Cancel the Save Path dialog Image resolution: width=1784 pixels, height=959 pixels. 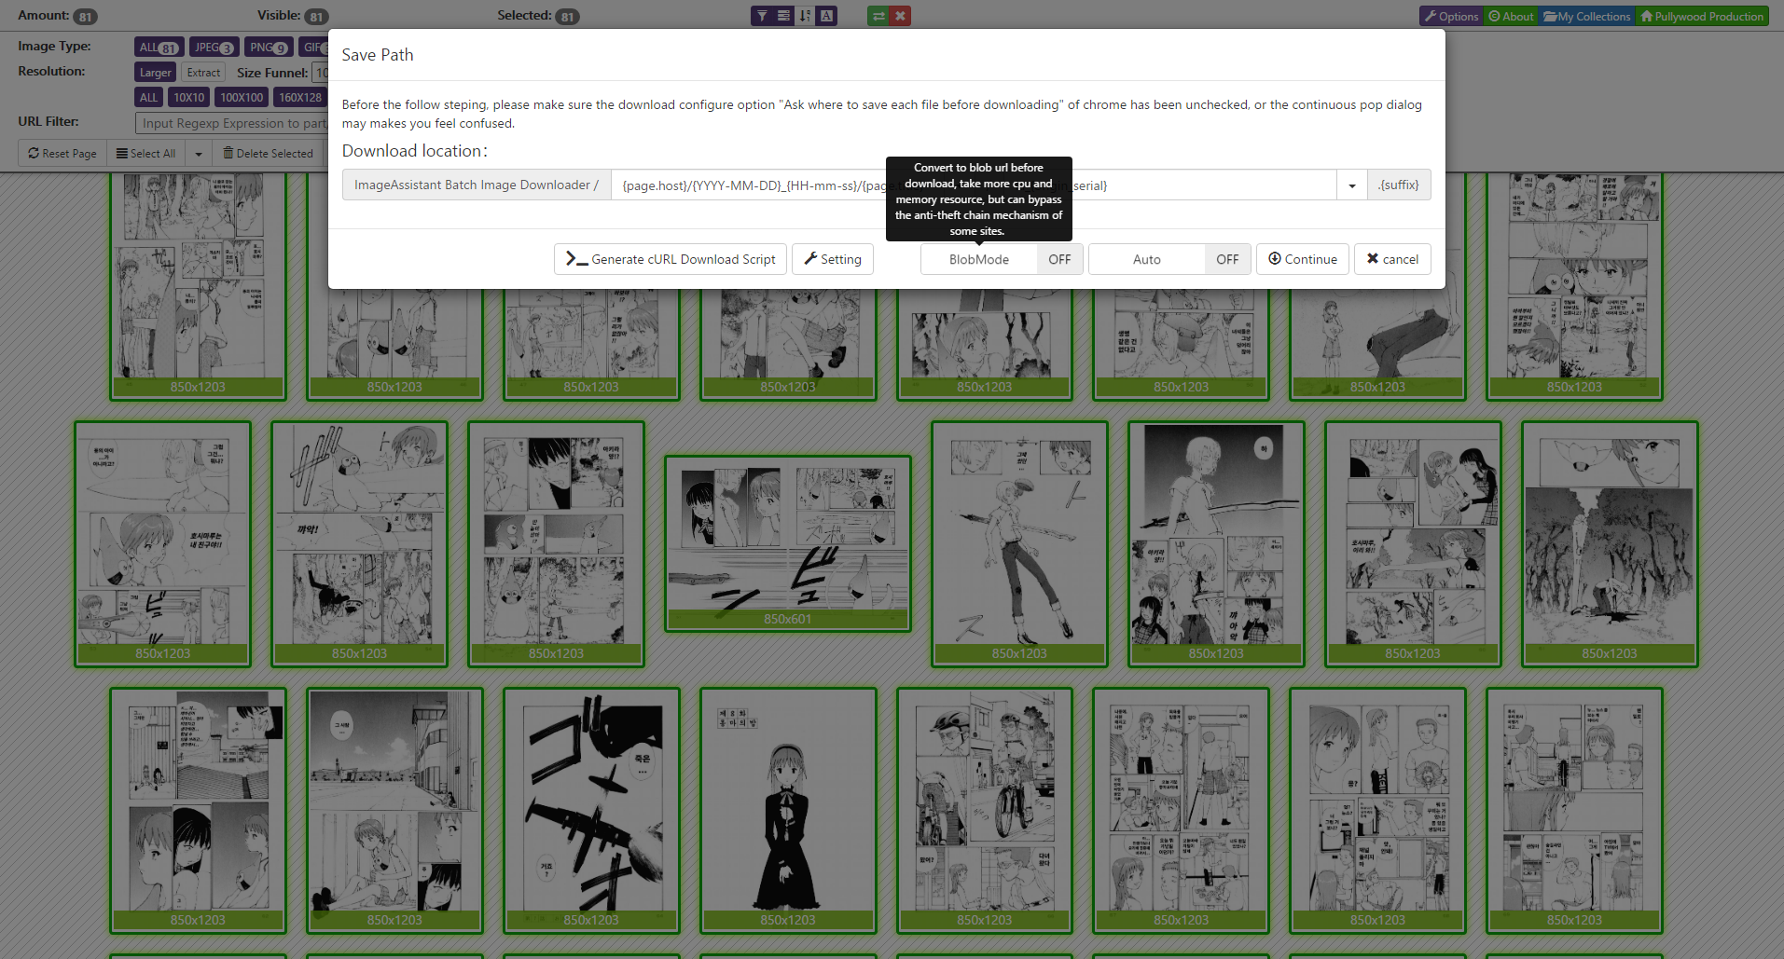(1392, 259)
